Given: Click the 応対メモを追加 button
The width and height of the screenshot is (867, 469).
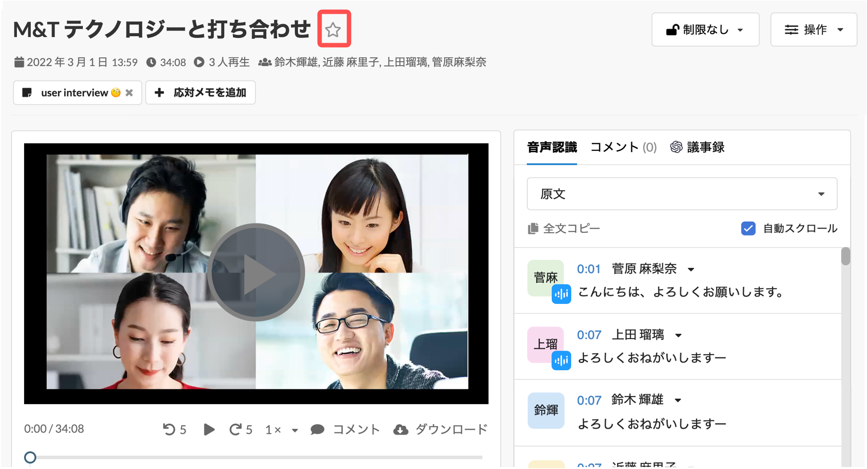Looking at the screenshot, I should pyautogui.click(x=200, y=93).
